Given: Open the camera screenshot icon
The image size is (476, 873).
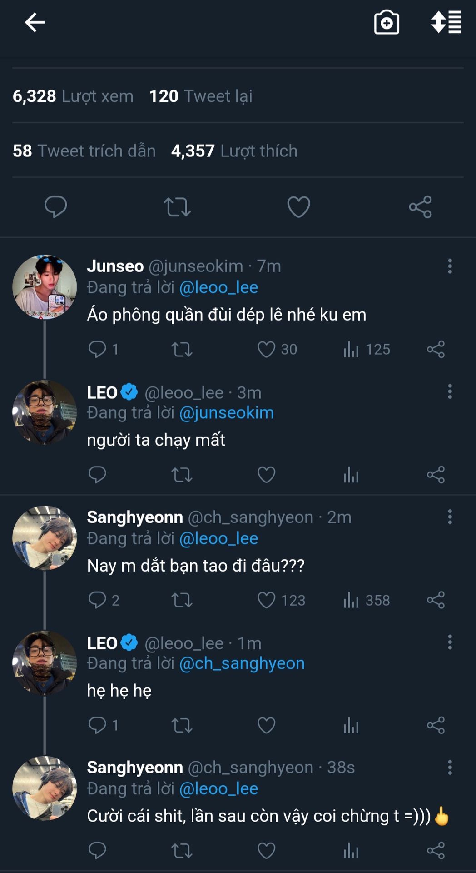Looking at the screenshot, I should coord(387,22).
